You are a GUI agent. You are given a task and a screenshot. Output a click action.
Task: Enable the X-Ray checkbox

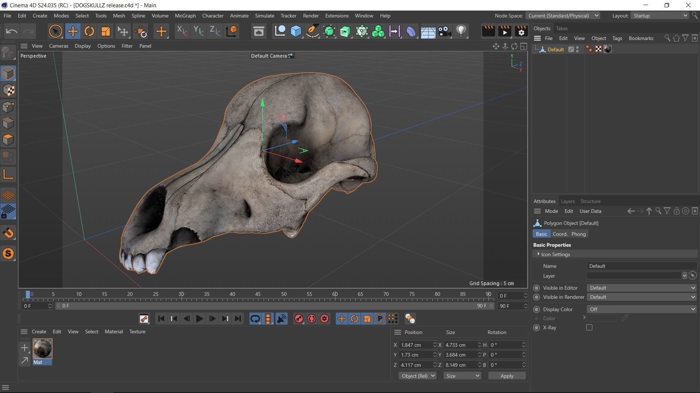point(589,327)
